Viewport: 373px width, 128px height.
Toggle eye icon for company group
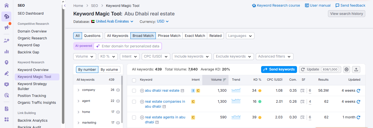click(x=118, y=90)
